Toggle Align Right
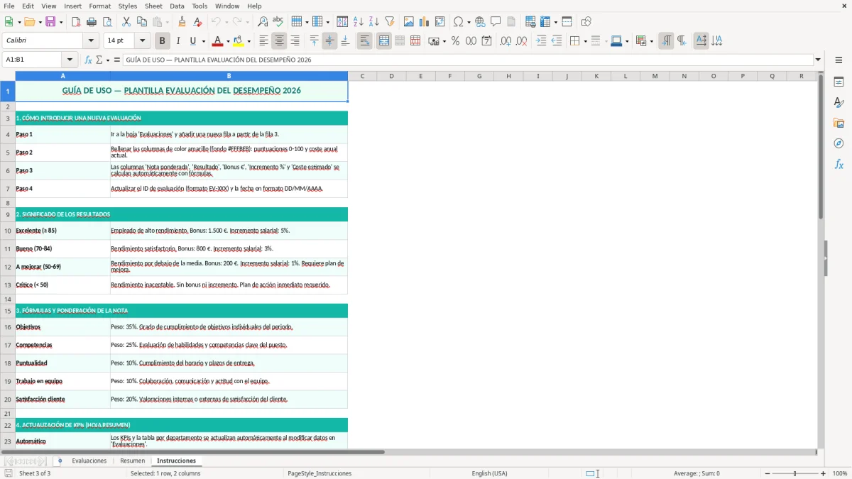The height and width of the screenshot is (479, 852). click(x=295, y=41)
